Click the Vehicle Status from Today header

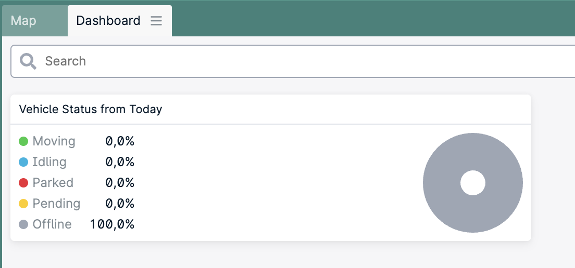click(91, 109)
